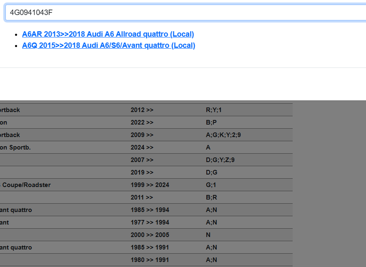Click the 2007 >> year cell

click(142, 160)
